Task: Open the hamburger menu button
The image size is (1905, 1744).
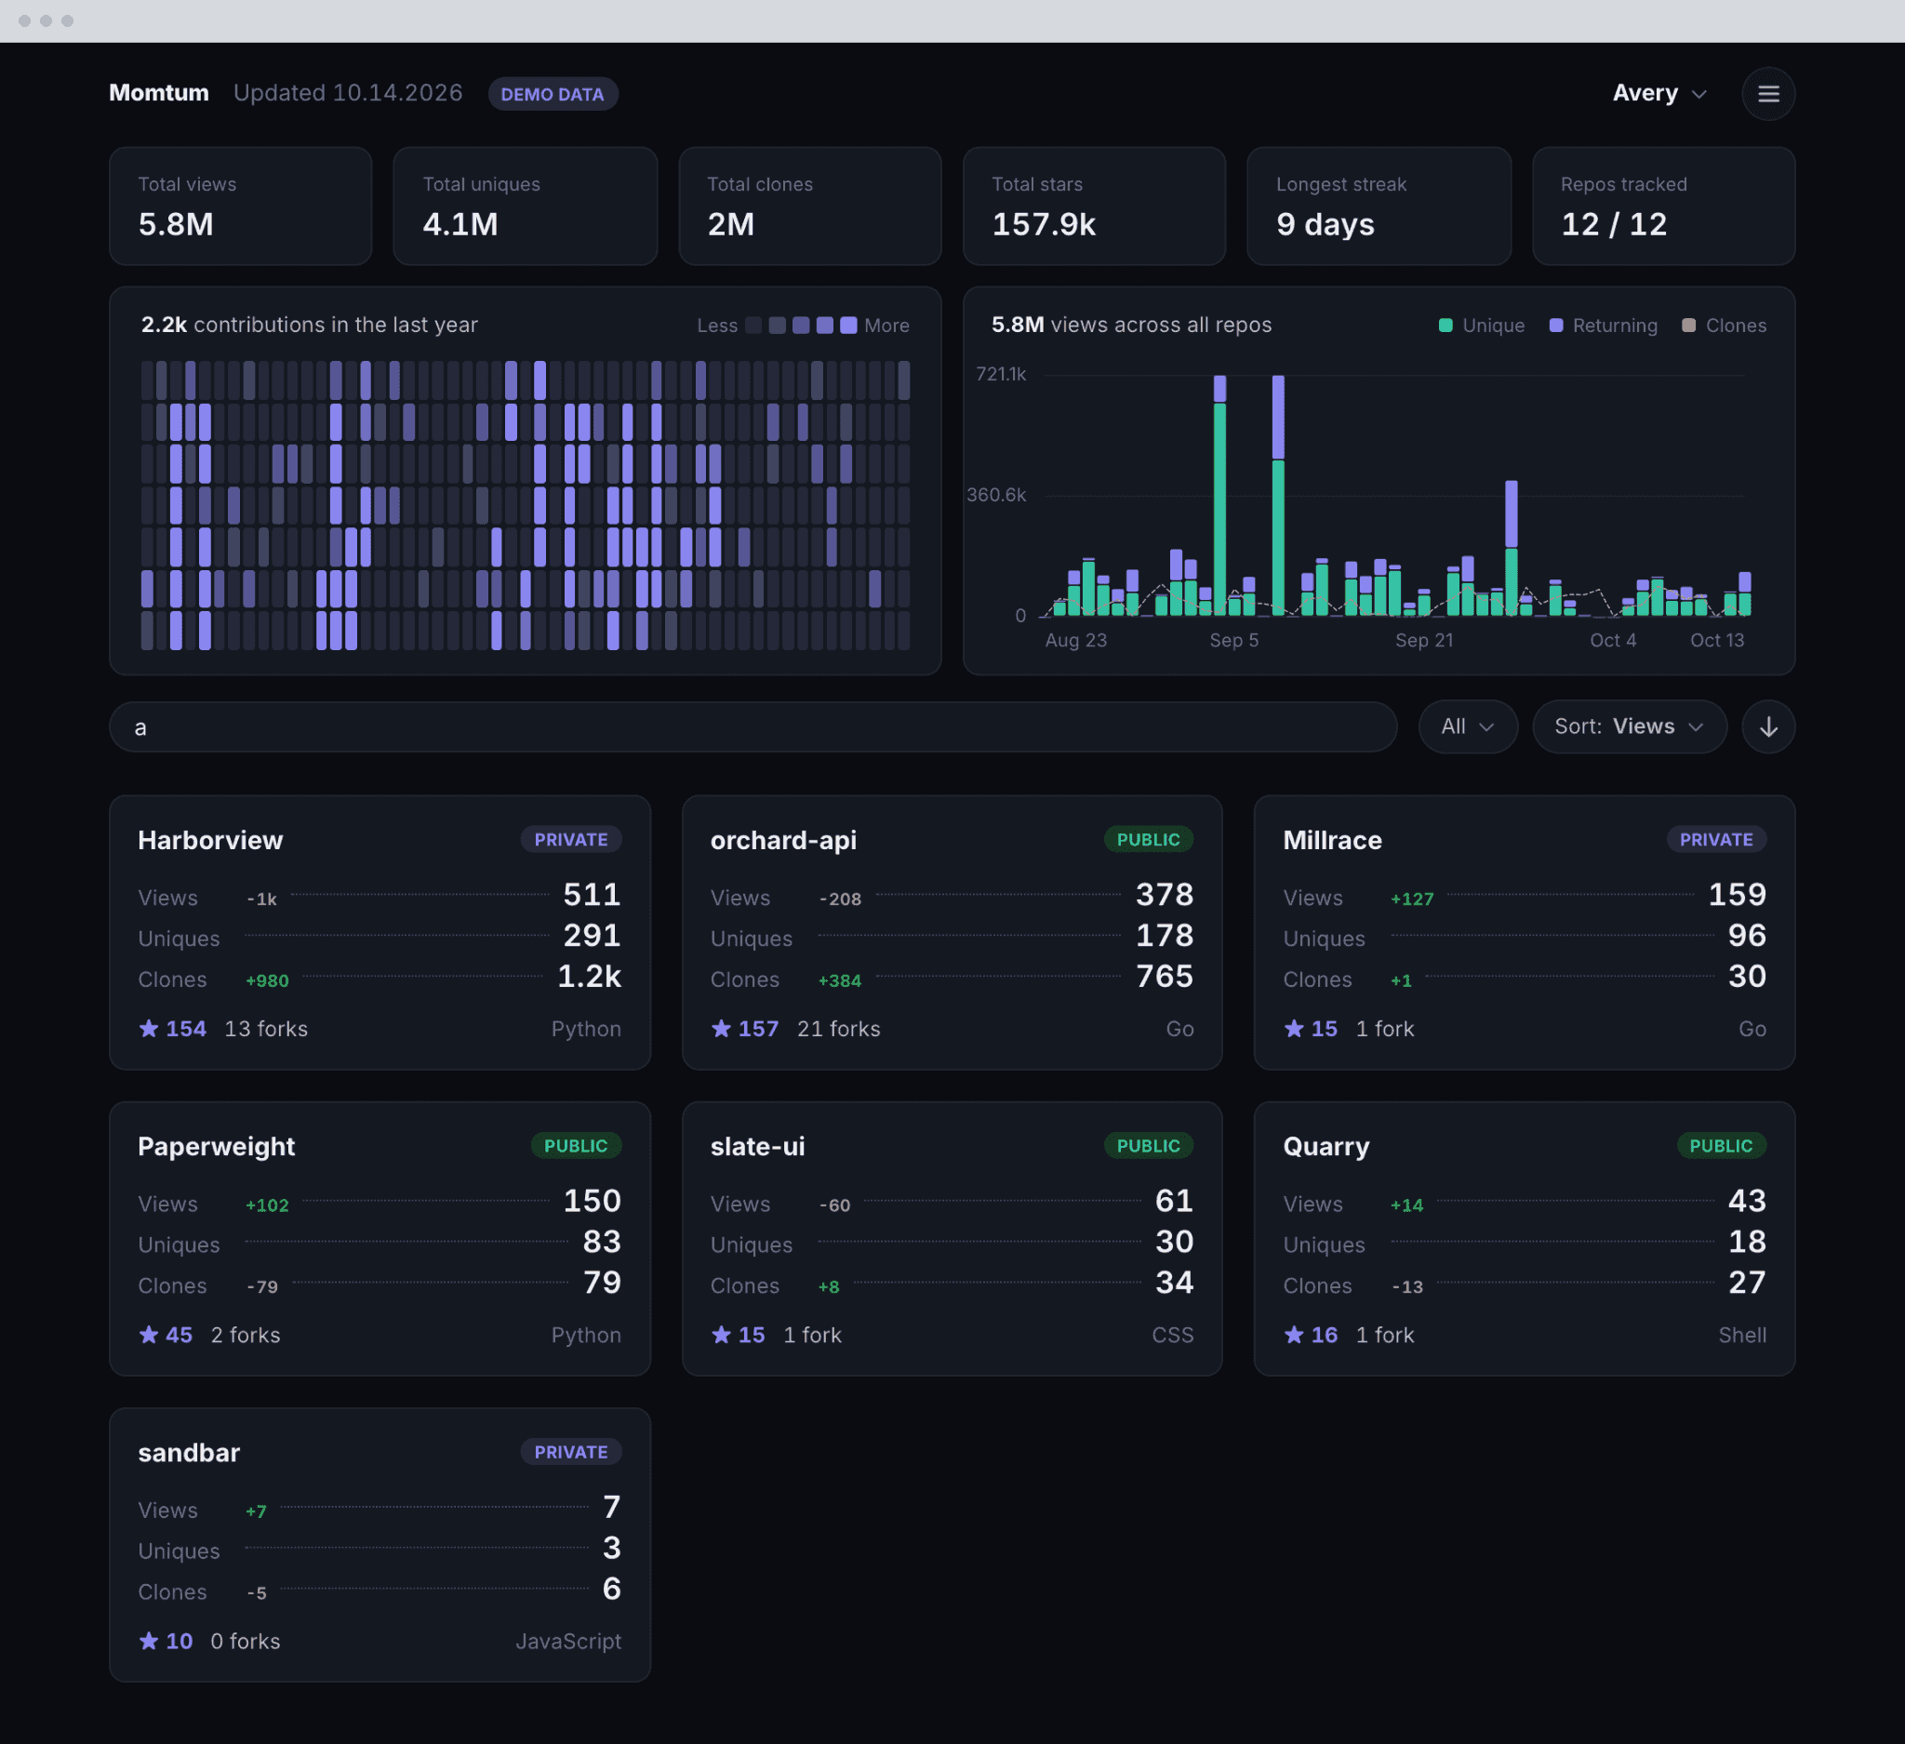Action: 1768,94
